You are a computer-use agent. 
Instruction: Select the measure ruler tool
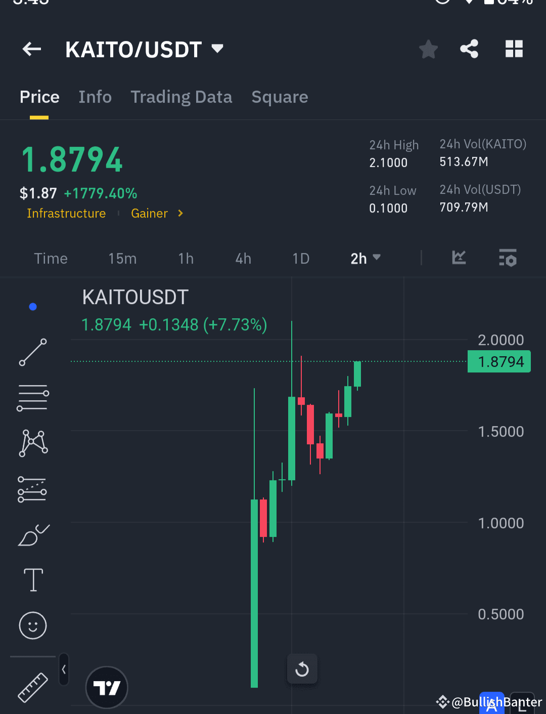click(x=32, y=686)
